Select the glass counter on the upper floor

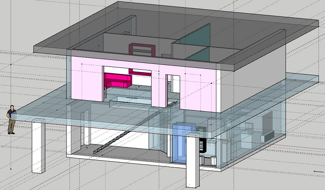(x=131, y=102)
